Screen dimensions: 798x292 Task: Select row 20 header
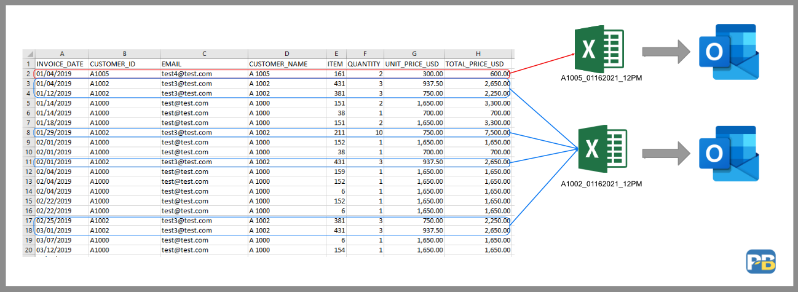[x=29, y=250]
